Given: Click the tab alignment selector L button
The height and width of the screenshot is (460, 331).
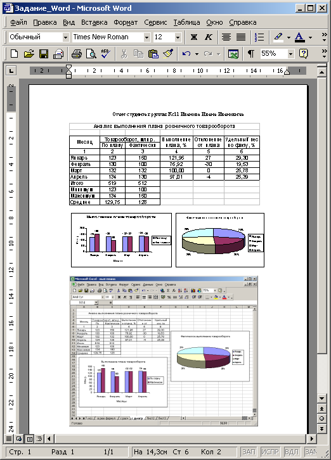Looking at the screenshot, I should pyautogui.click(x=11, y=71).
